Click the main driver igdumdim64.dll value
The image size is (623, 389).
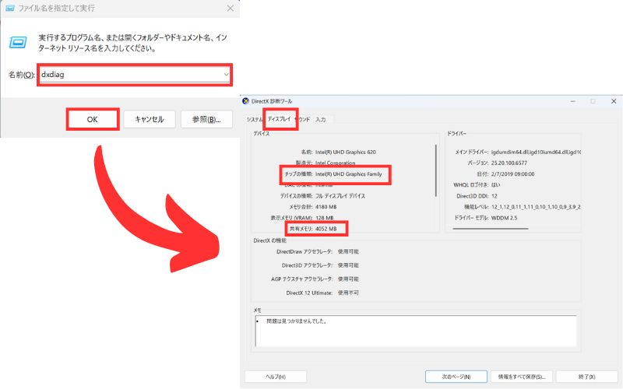tap(536, 152)
